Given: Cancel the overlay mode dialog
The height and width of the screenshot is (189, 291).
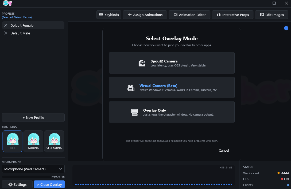Looking at the screenshot, I should (x=224, y=150).
